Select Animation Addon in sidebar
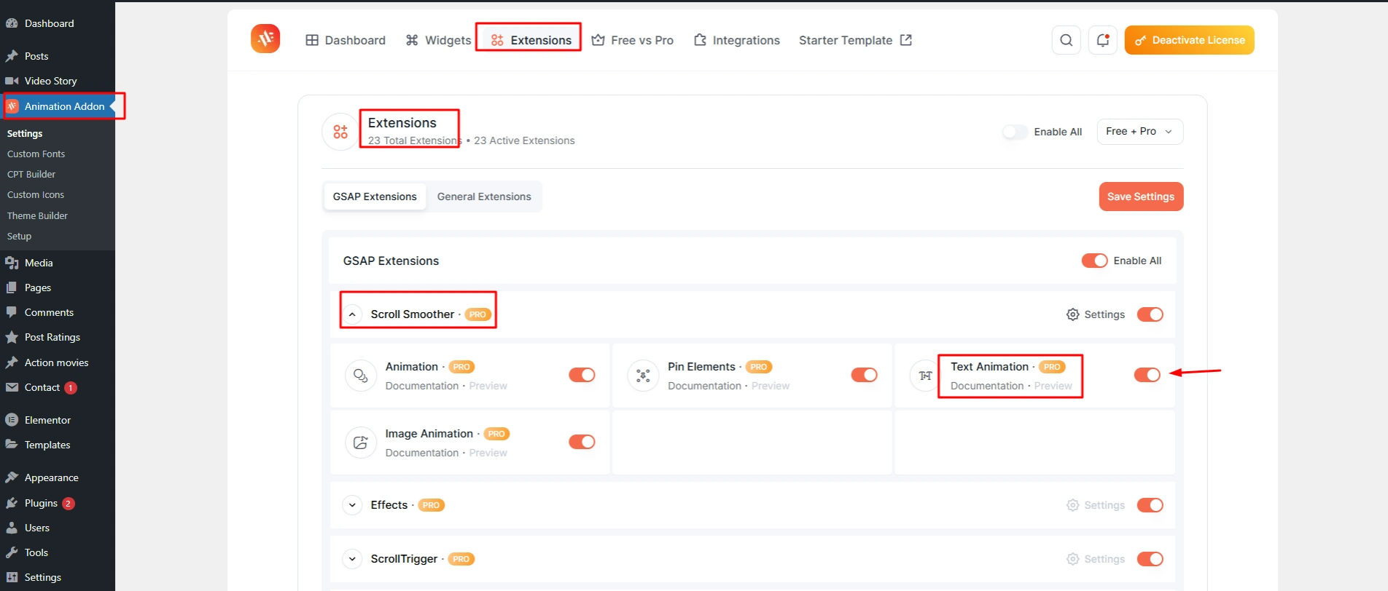 (58, 106)
